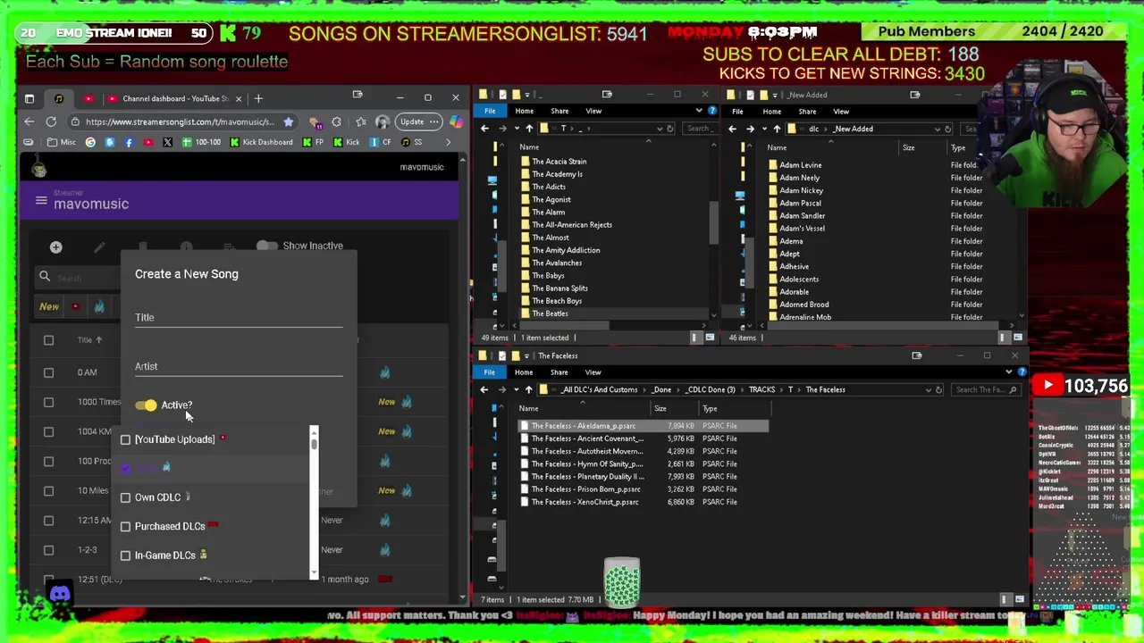Click the Title input field
The image size is (1144, 643).
pyautogui.click(x=239, y=317)
